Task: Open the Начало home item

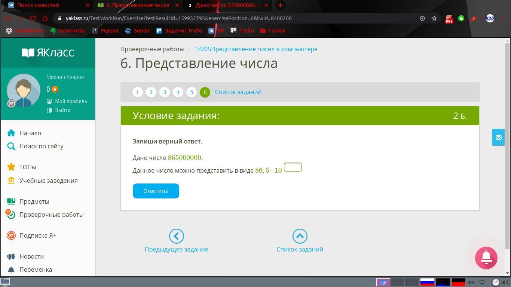Action: pyautogui.click(x=30, y=133)
